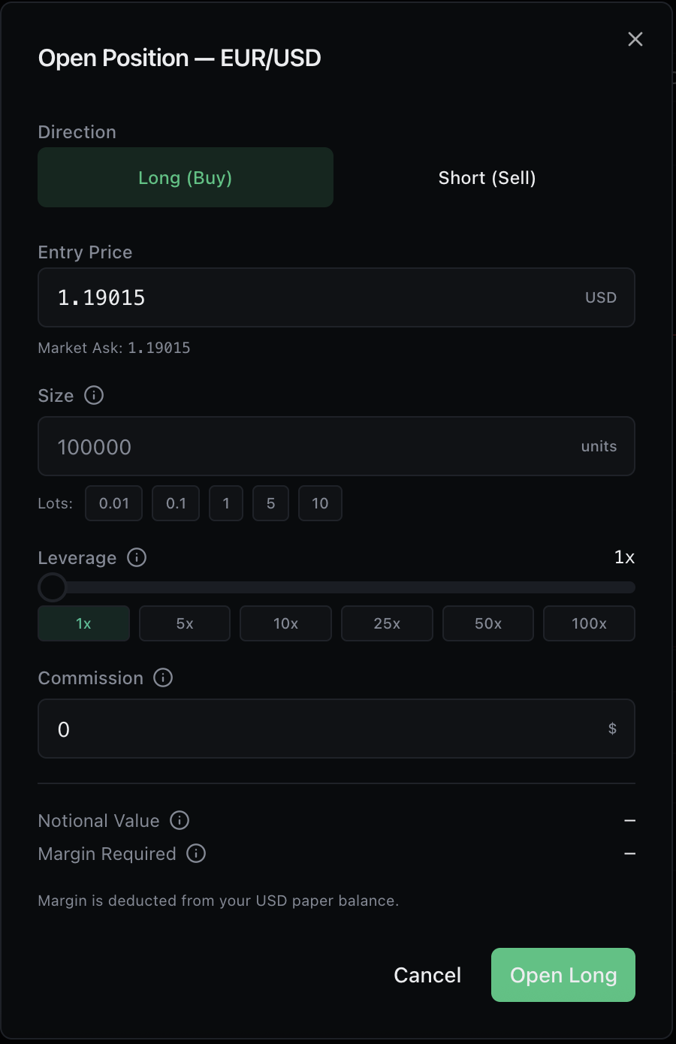Screen dimensions: 676x1044
Task: View the Notional Value info icon
Action: point(179,820)
